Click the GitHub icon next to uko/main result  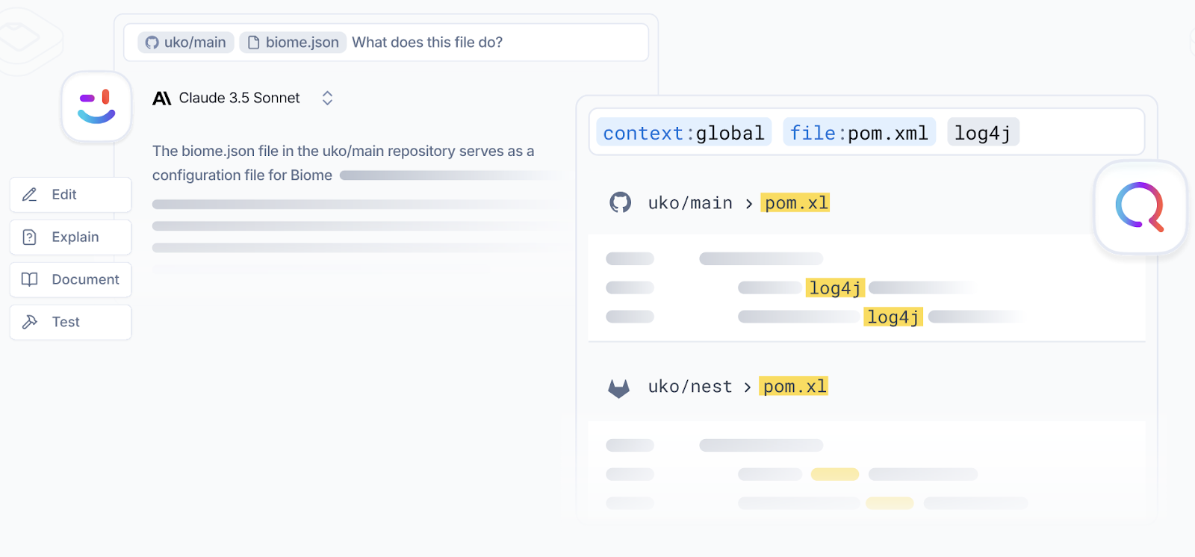coord(620,202)
